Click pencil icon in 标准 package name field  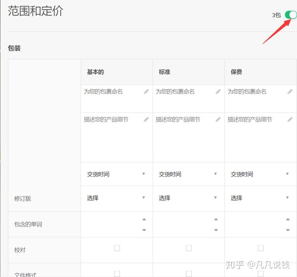pyautogui.click(x=218, y=92)
